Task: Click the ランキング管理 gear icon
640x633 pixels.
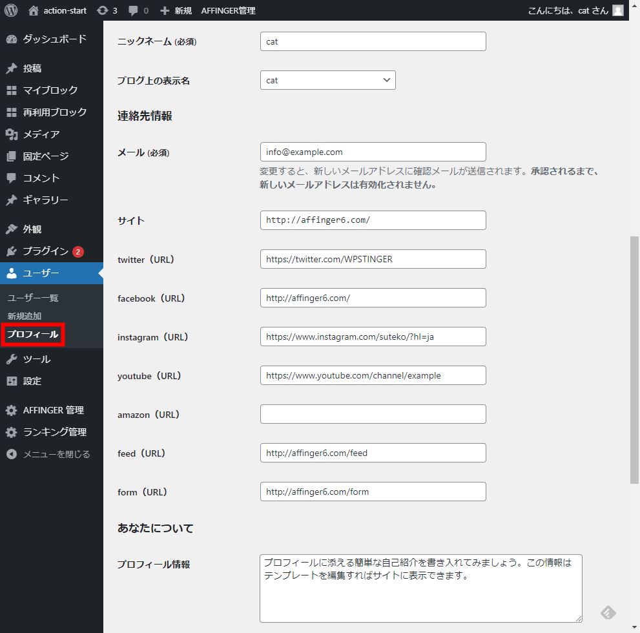Action: pos(12,432)
